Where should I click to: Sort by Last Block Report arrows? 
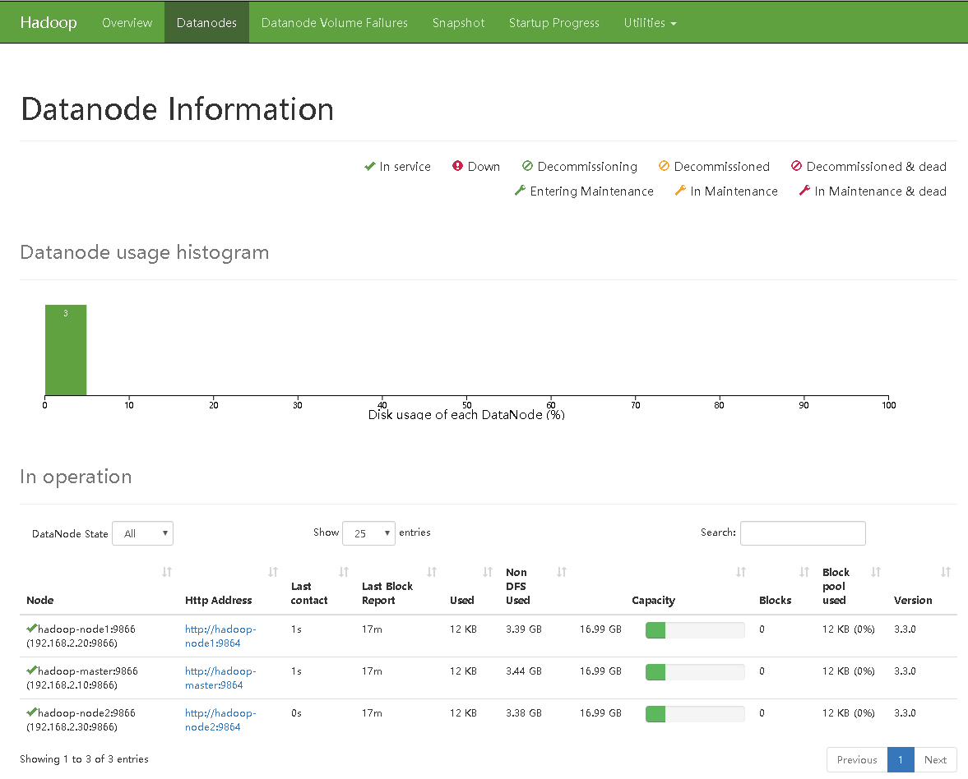(x=432, y=573)
